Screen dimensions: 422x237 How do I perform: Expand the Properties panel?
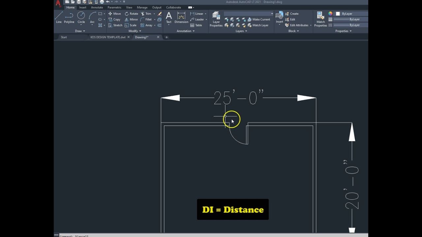point(343,31)
